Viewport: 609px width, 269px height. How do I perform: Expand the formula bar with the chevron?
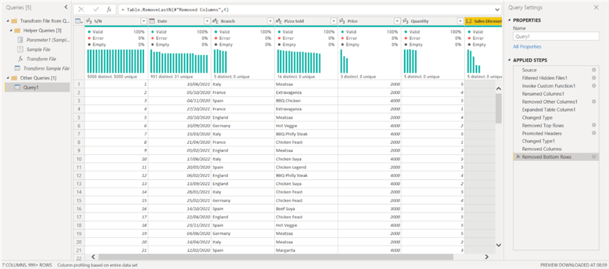(x=497, y=9)
